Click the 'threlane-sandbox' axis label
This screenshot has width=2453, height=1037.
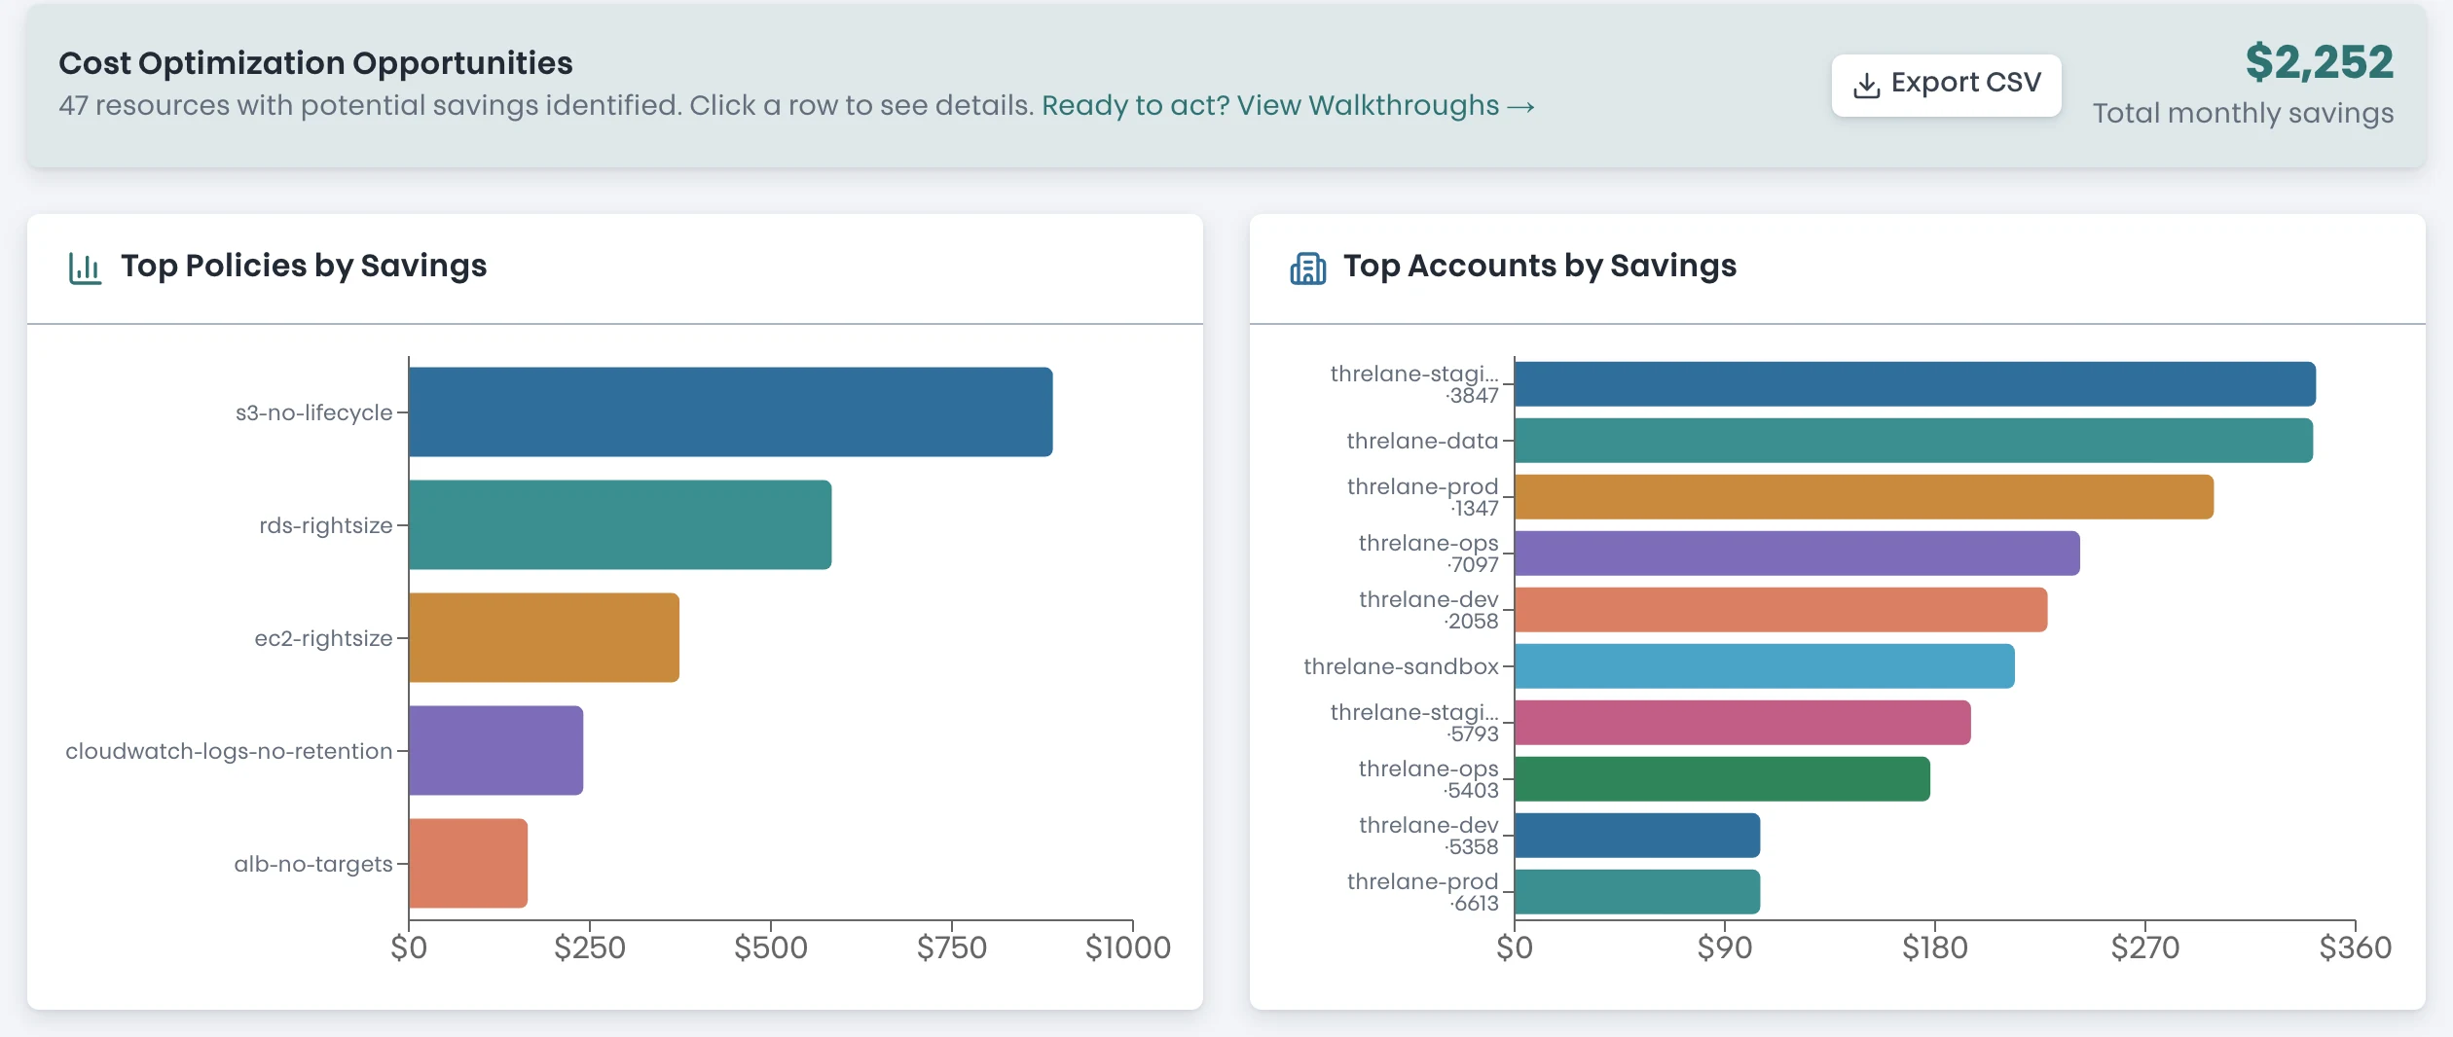click(1401, 666)
